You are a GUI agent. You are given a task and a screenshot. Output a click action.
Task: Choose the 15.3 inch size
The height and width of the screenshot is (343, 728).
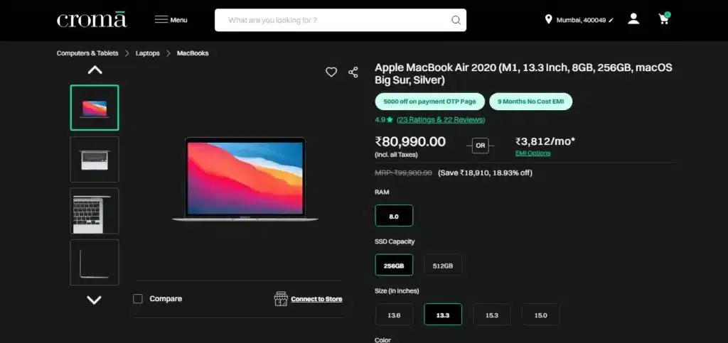tap(492, 315)
